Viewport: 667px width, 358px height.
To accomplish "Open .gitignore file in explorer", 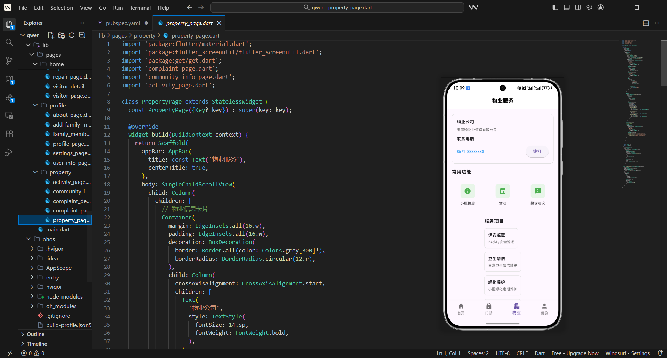I will point(58,316).
